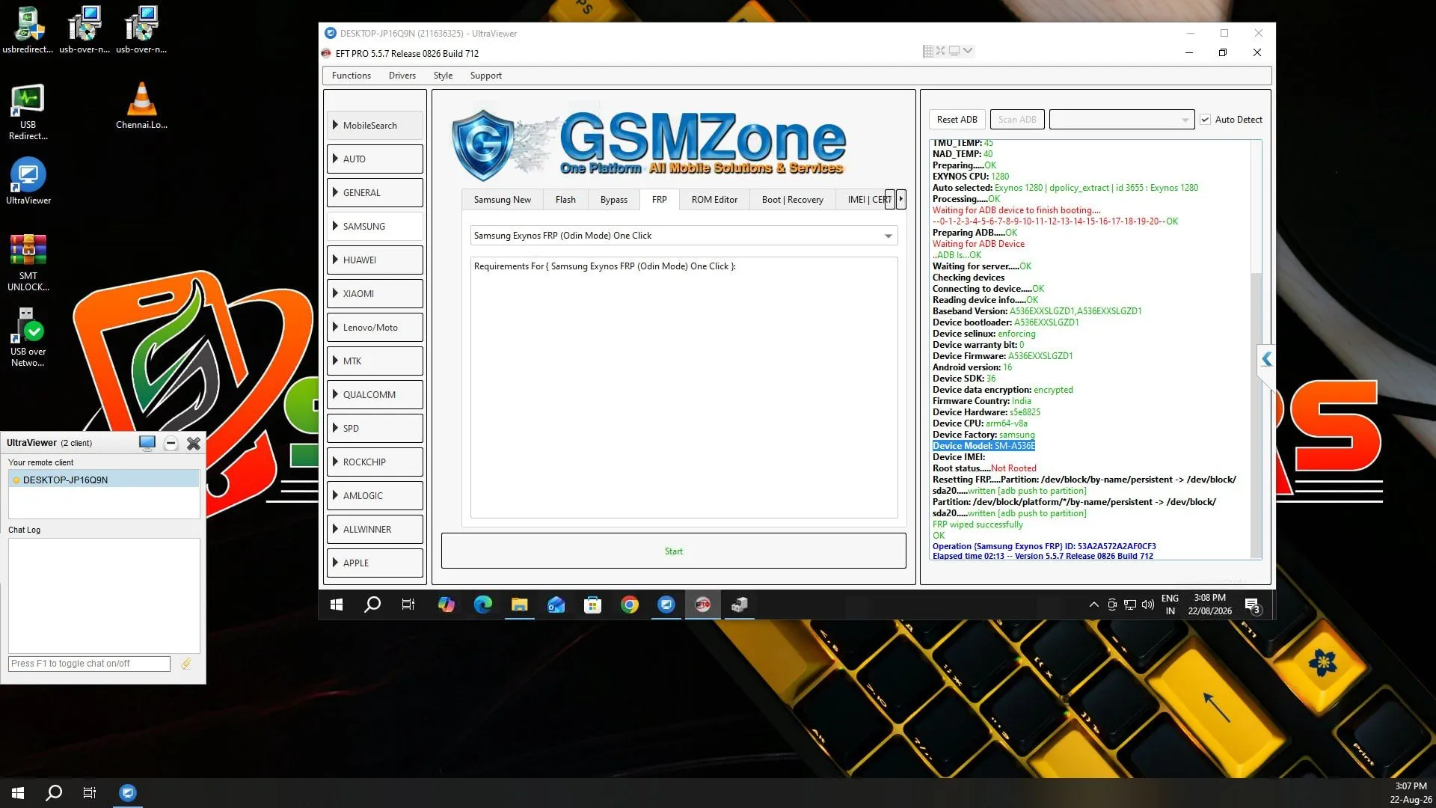This screenshot has width=1436, height=808.
Task: Open Task View on the remote taskbar
Action: 408,605
